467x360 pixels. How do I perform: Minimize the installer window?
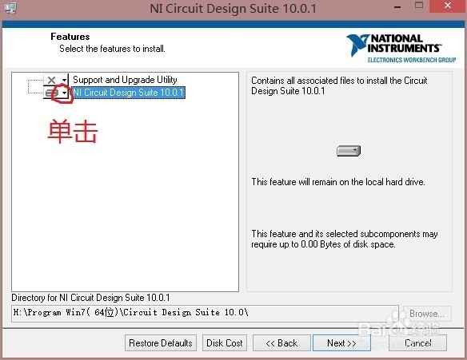397,7
